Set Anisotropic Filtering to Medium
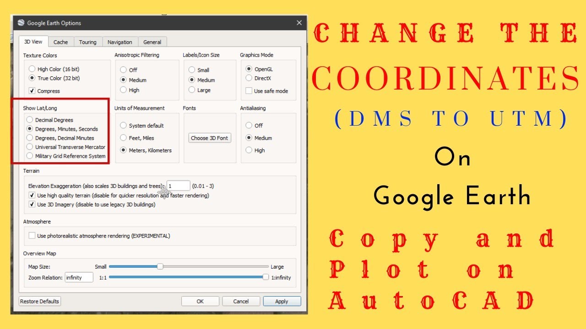 pyautogui.click(x=123, y=80)
